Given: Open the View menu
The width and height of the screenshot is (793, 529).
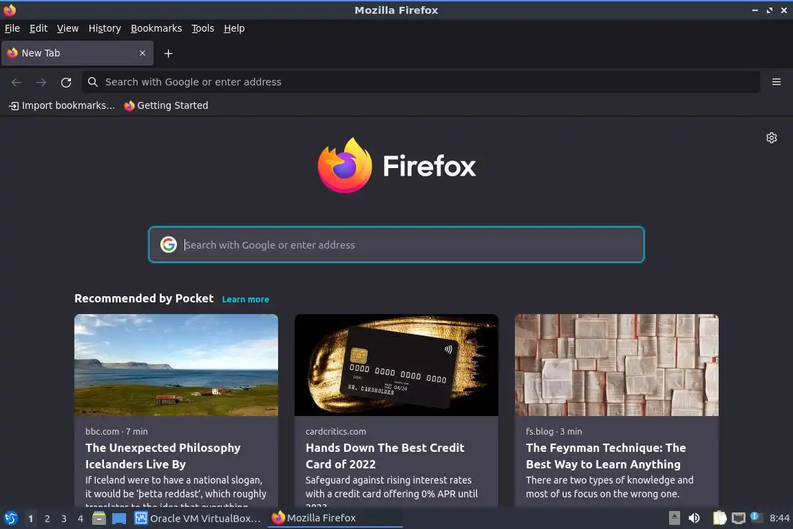Looking at the screenshot, I should [x=67, y=28].
